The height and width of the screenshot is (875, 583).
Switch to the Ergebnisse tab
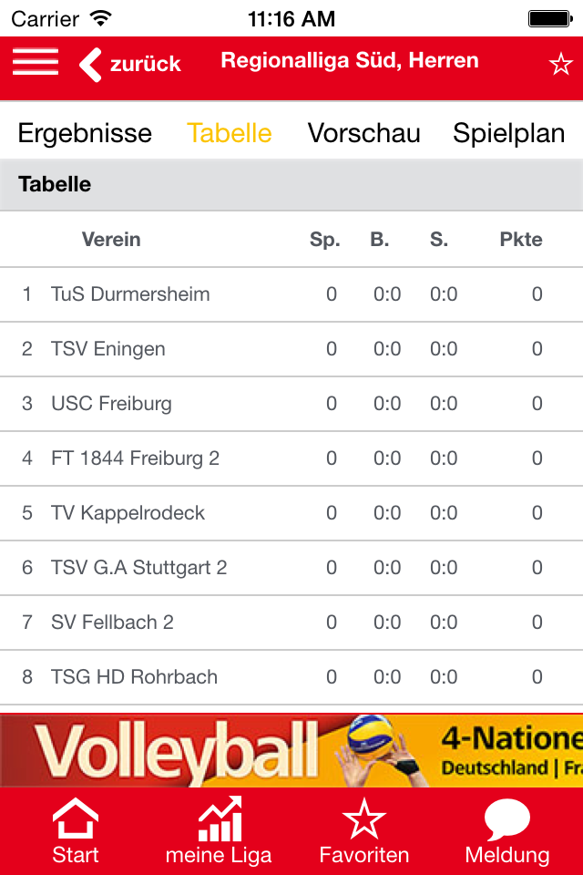pyautogui.click(x=85, y=133)
